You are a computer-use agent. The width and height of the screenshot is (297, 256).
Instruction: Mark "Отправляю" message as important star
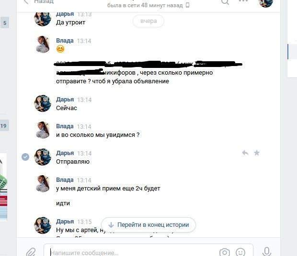click(x=257, y=153)
